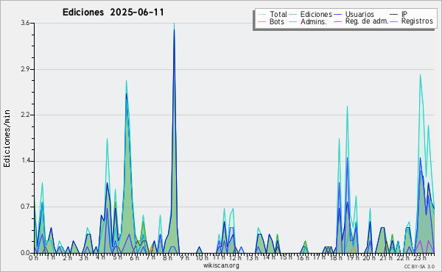Click the '23 h' x-axis label
442x272 pixels.
(x=420, y=258)
